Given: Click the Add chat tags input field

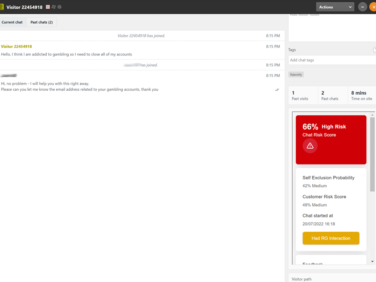Looking at the screenshot, I should [x=330, y=60].
